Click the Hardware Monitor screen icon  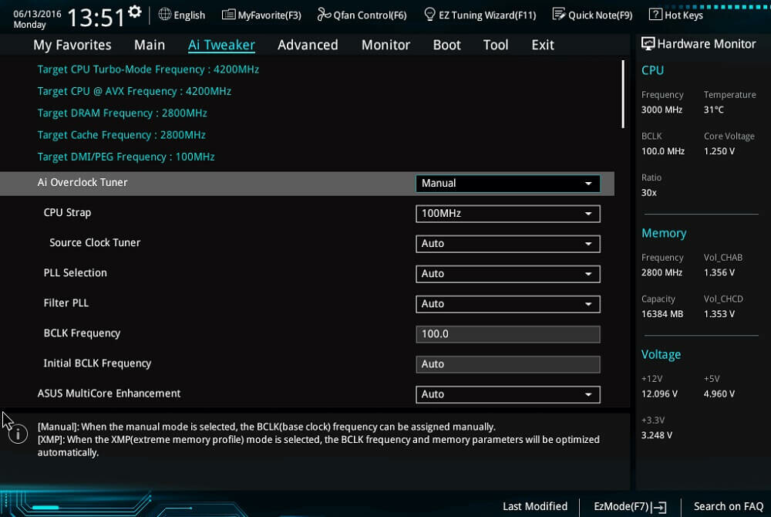pos(648,44)
